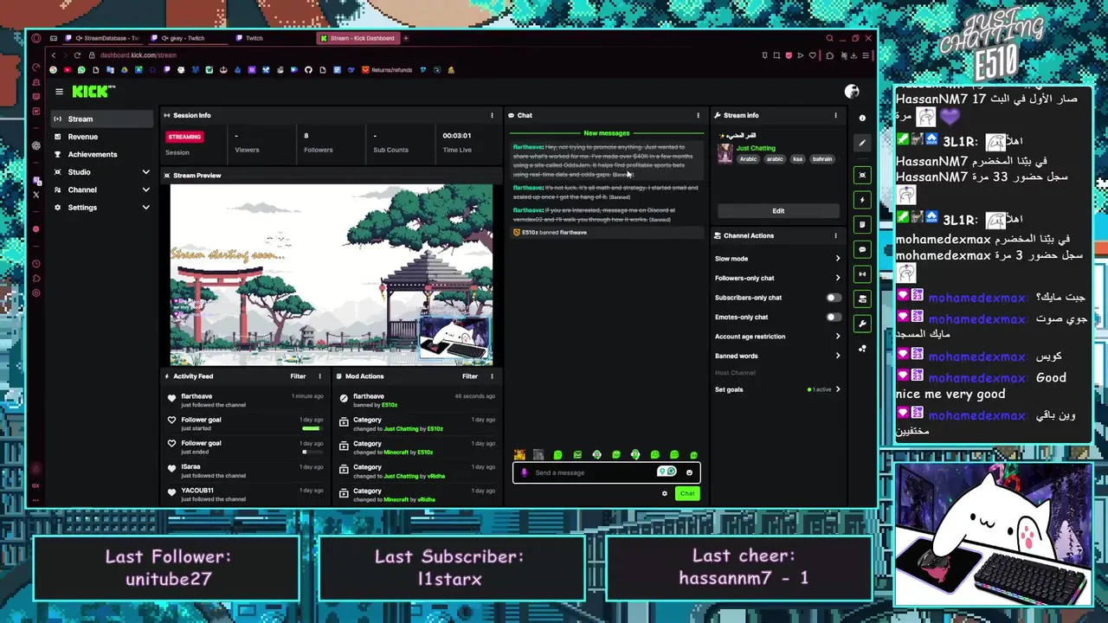
Task: Click the purple microphone icon in message box
Action: (524, 472)
